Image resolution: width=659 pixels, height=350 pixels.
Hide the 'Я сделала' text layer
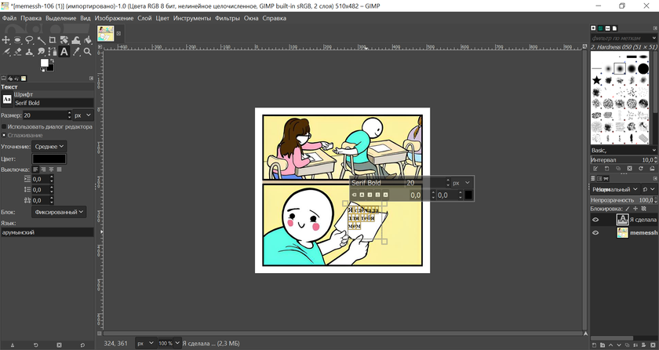[595, 220]
